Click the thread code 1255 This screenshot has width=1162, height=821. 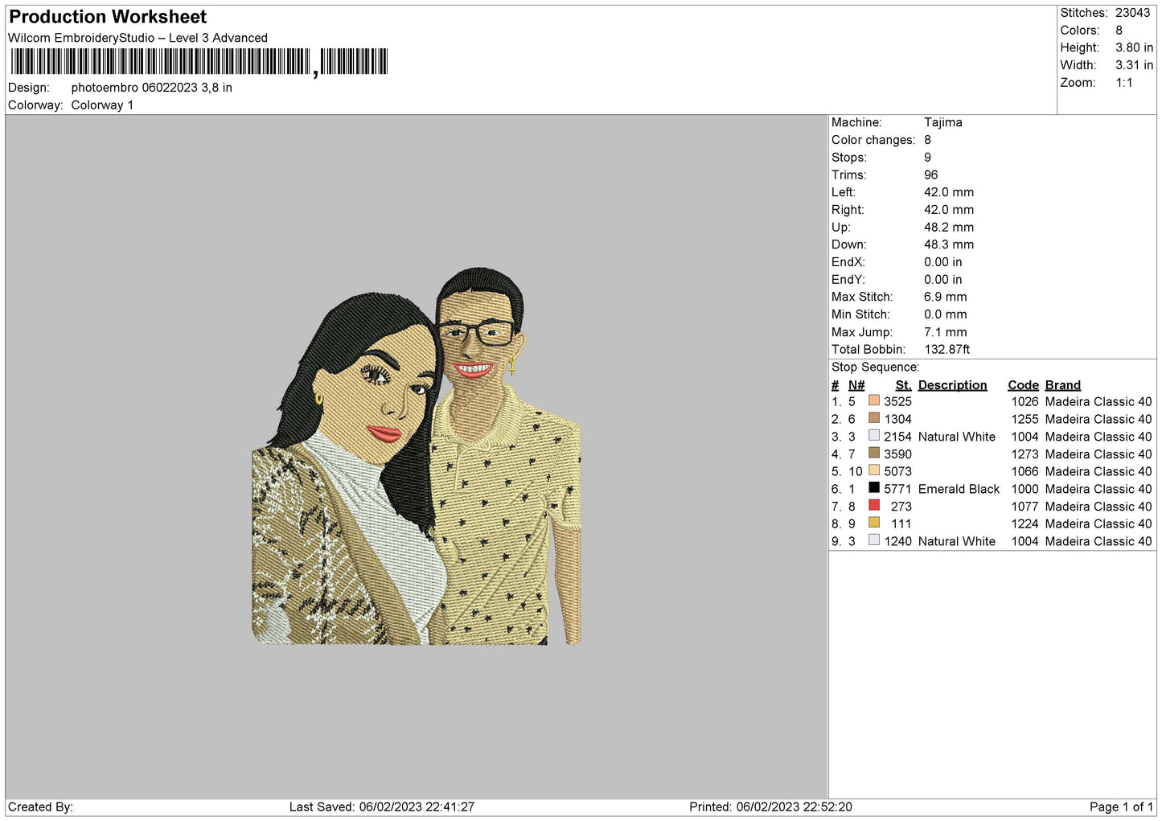pos(1025,419)
